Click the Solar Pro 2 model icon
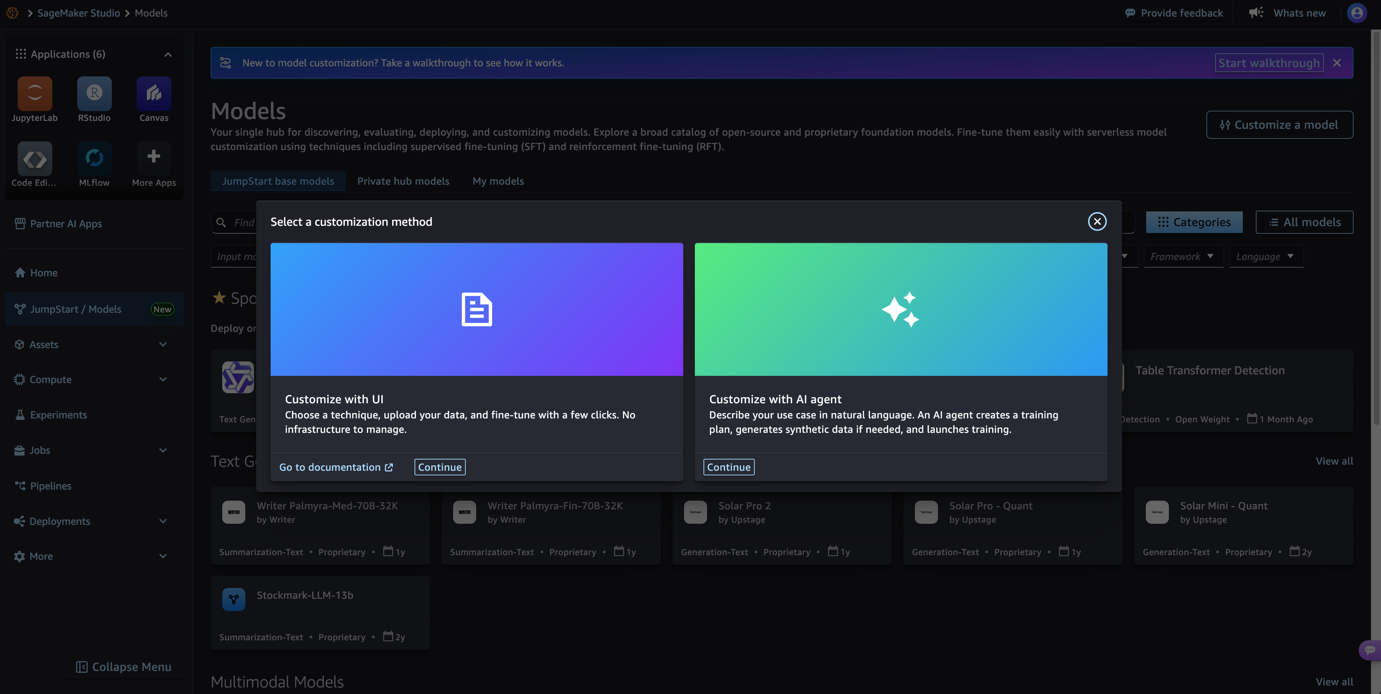 click(695, 512)
